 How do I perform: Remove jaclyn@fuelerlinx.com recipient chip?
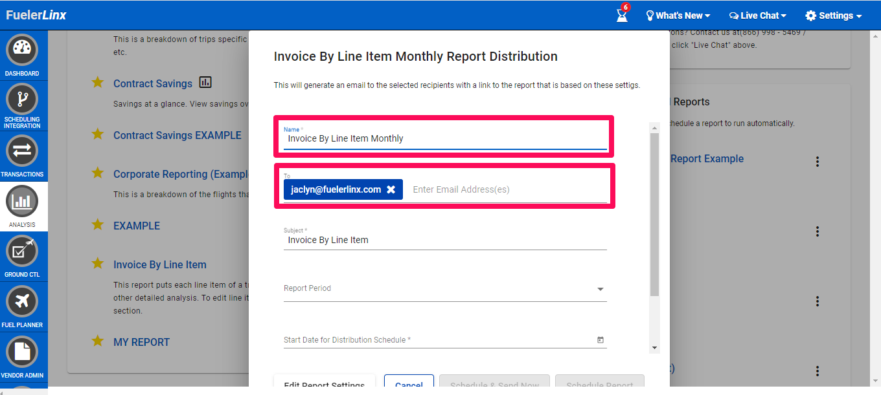click(391, 189)
